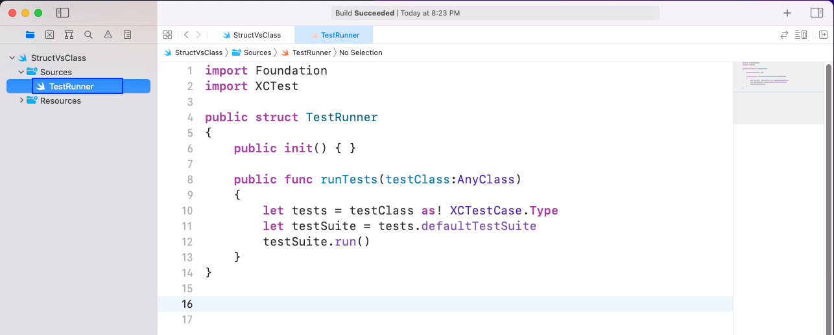Click Sources in the breadcrumb bar

257,52
